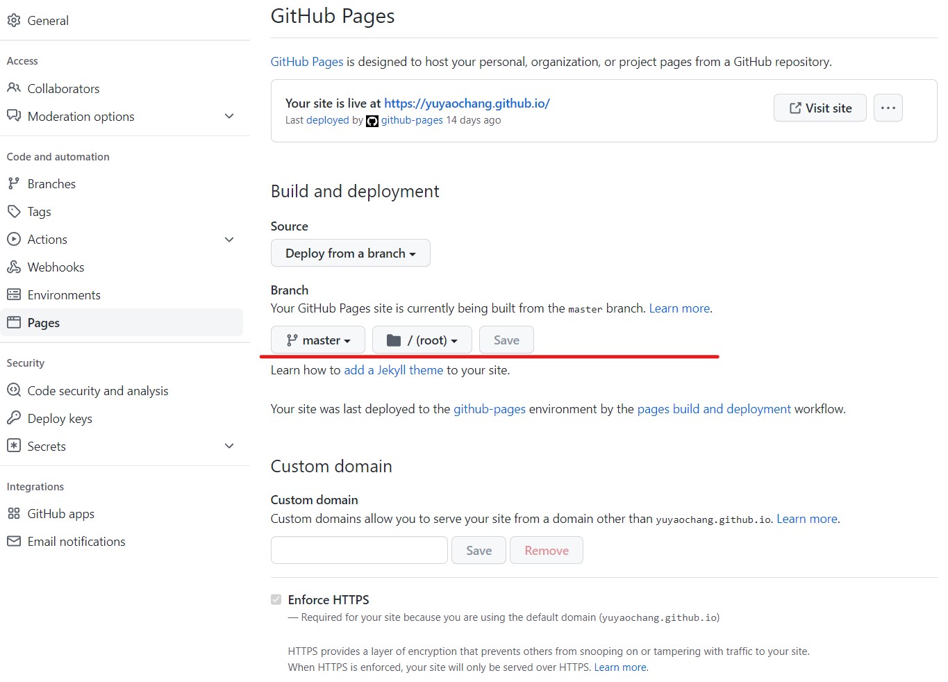Click the General settings gear icon
948x682 pixels.
(13, 20)
